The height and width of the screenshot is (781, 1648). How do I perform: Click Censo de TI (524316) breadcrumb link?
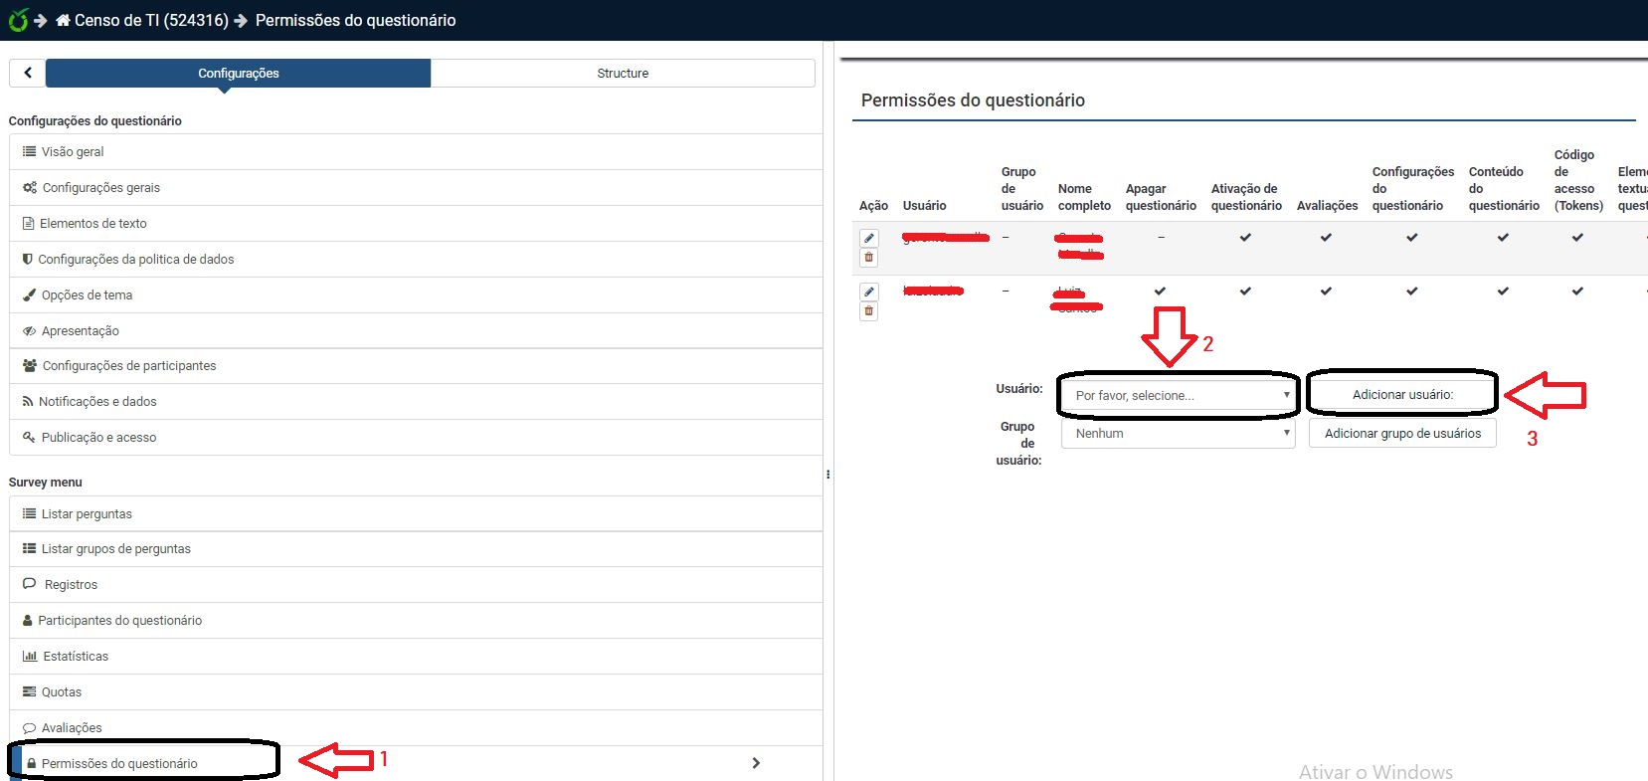pos(151,20)
